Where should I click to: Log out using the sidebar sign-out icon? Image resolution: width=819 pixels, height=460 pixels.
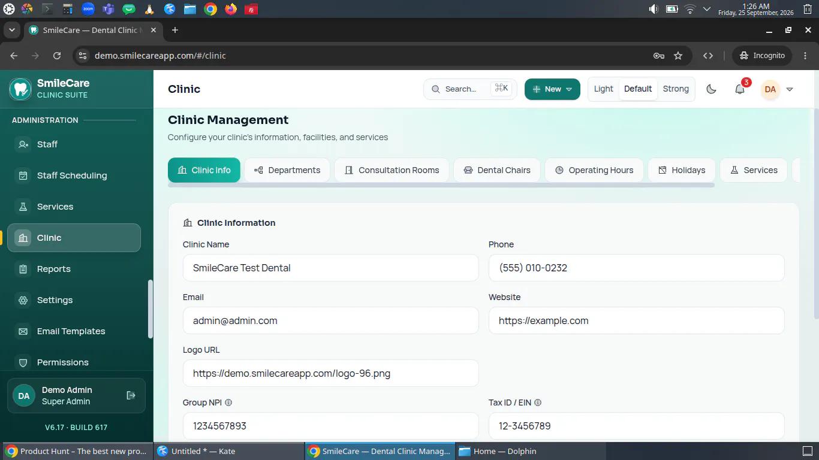131,395
